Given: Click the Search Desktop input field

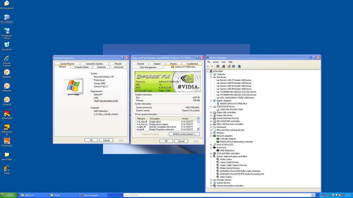Looking at the screenshot, I should point(217,195).
